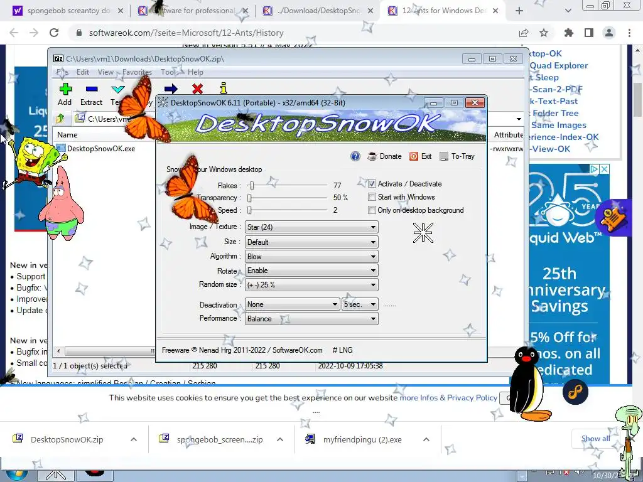643x482 pixels.
Task: Click the Exit button in DesktopSnowOK
Action: click(x=421, y=156)
